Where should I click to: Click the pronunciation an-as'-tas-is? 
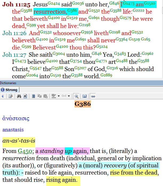point(19,141)
